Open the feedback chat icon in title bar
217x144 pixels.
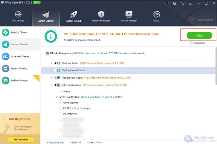167,3
